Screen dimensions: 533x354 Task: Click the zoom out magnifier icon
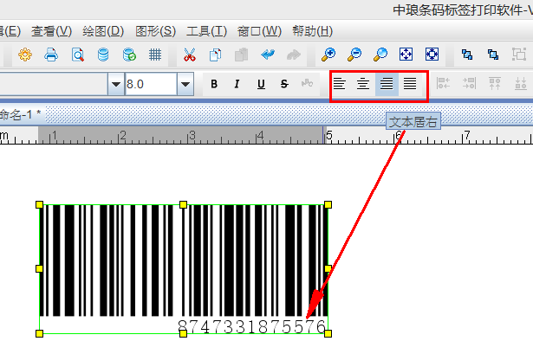pyautogui.click(x=354, y=55)
